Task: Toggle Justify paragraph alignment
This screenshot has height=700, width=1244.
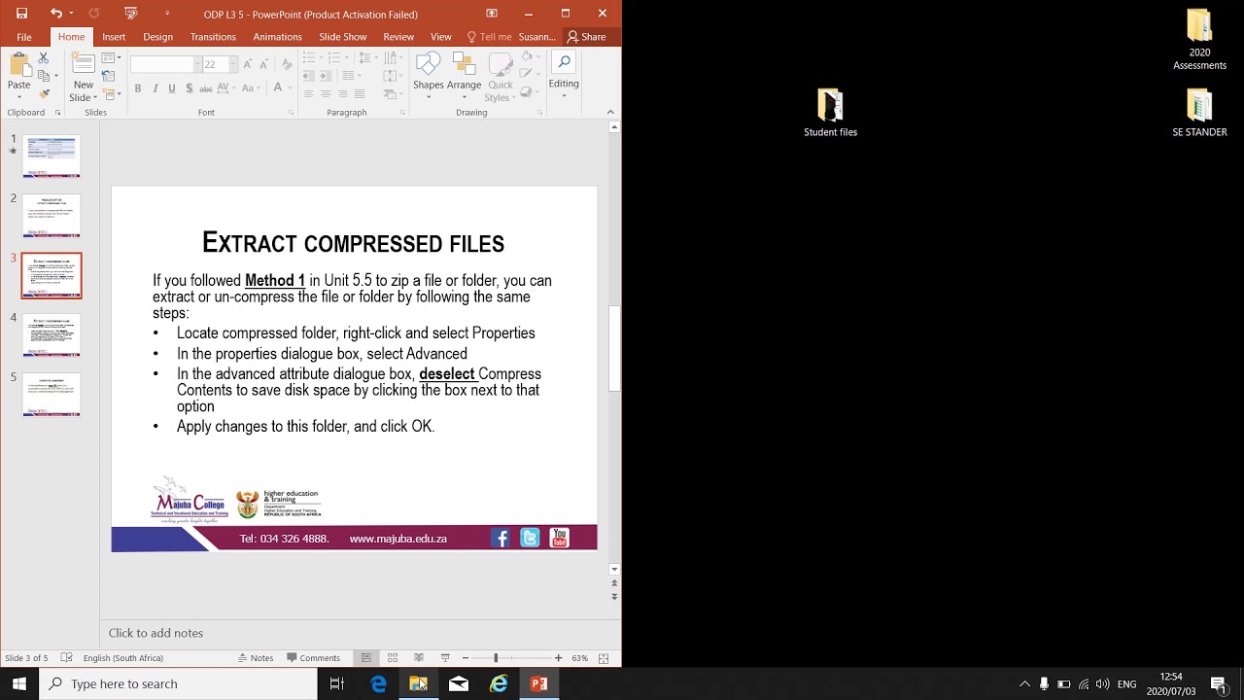Action: pyautogui.click(x=359, y=94)
